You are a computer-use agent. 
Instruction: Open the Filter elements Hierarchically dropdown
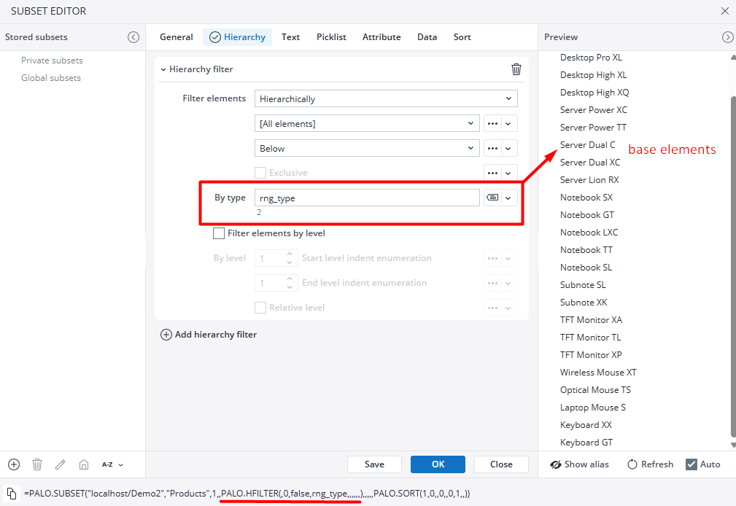click(386, 98)
